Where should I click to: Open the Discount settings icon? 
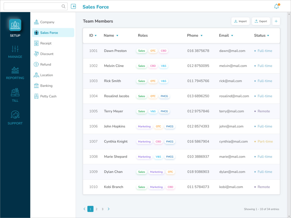[37, 54]
